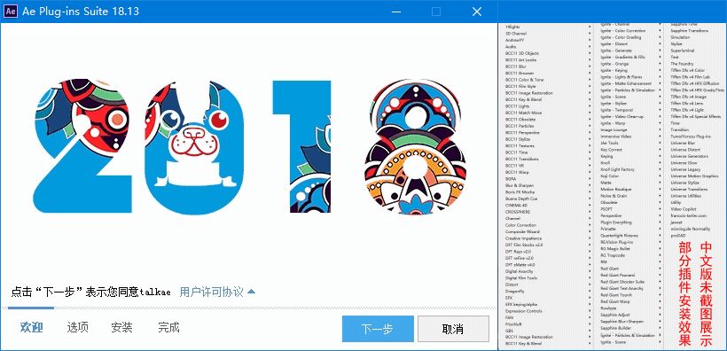The image size is (727, 351).
Task: Click the 取消 (Cancel) button
Action: (453, 329)
